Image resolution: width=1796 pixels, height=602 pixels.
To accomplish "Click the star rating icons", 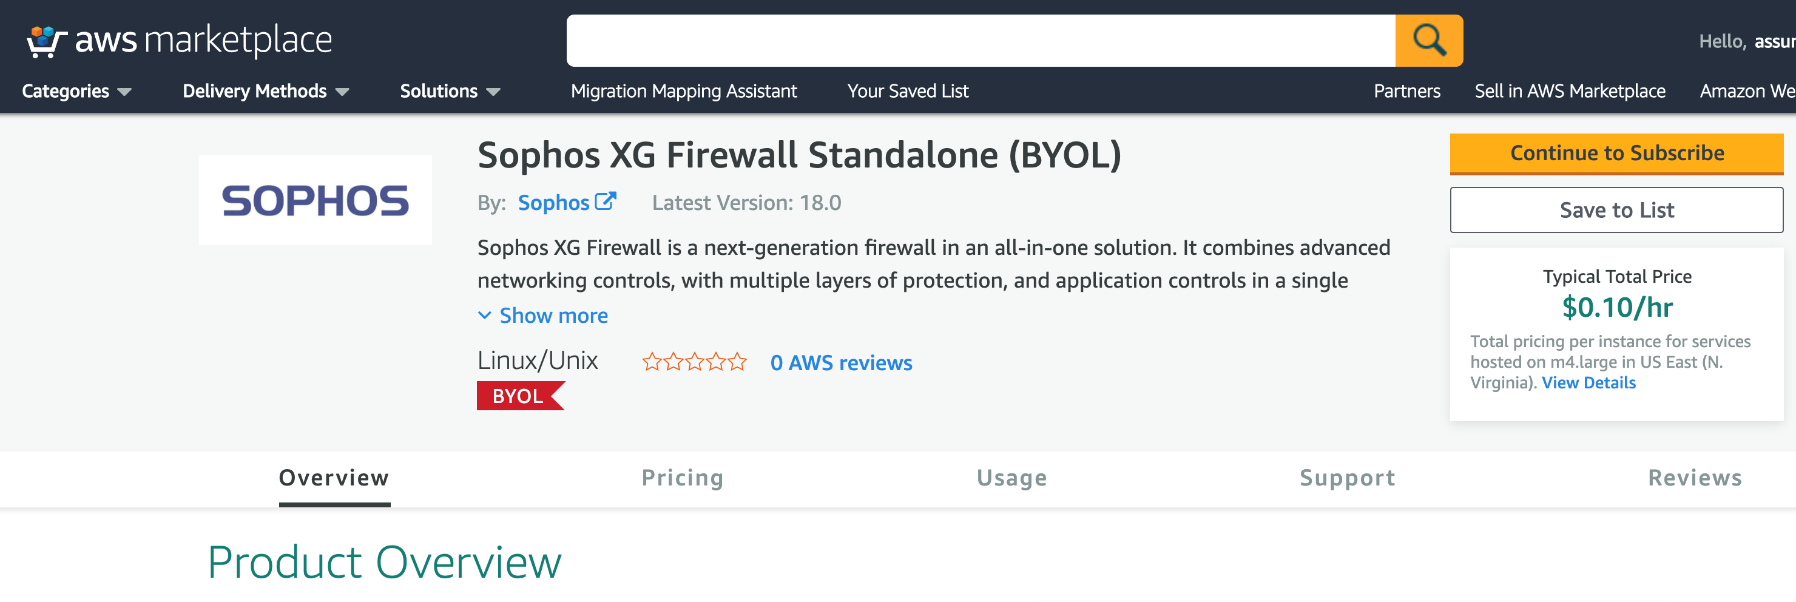I will click(x=694, y=362).
